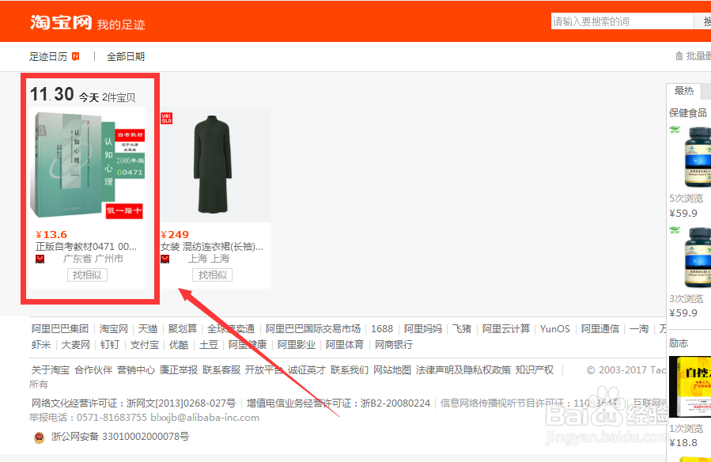Click the Tmall cat icon under the textbook item
This screenshot has width=711, height=462.
40,259
